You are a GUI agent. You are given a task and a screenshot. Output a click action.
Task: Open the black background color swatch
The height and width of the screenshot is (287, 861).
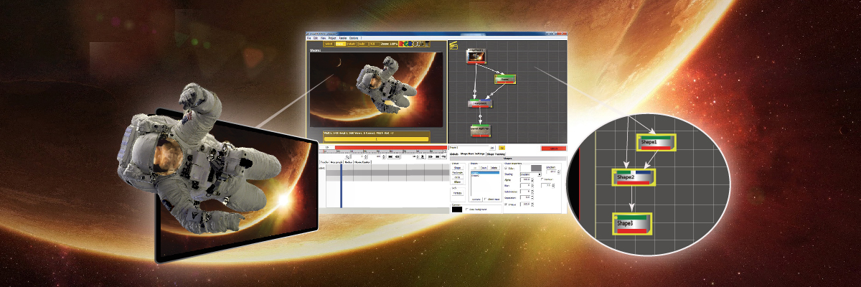point(457,210)
